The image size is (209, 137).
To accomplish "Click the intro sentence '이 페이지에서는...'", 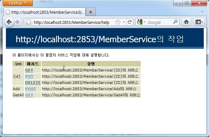I will point(61,55).
